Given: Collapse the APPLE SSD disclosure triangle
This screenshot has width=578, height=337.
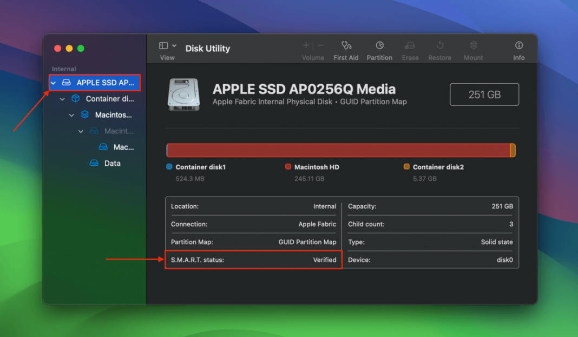Looking at the screenshot, I should (x=53, y=83).
